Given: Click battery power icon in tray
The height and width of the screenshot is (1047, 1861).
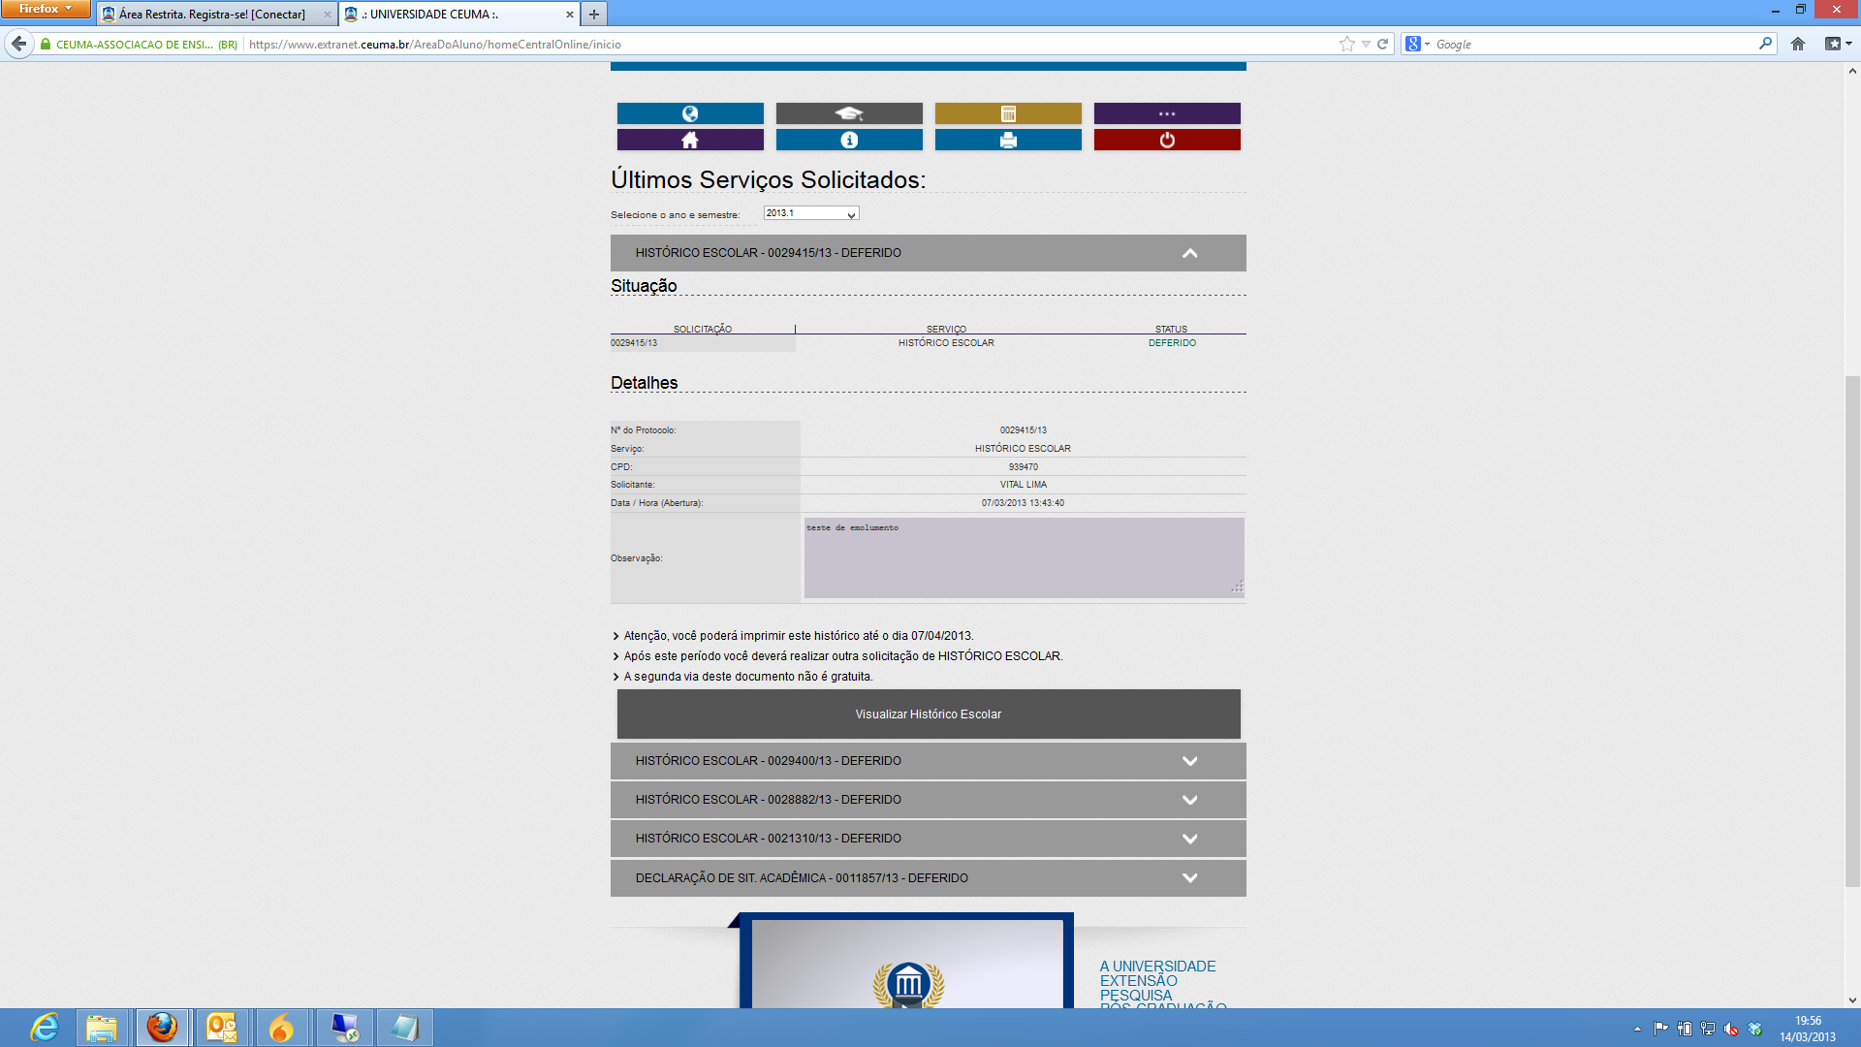Looking at the screenshot, I should pos(1685,1029).
